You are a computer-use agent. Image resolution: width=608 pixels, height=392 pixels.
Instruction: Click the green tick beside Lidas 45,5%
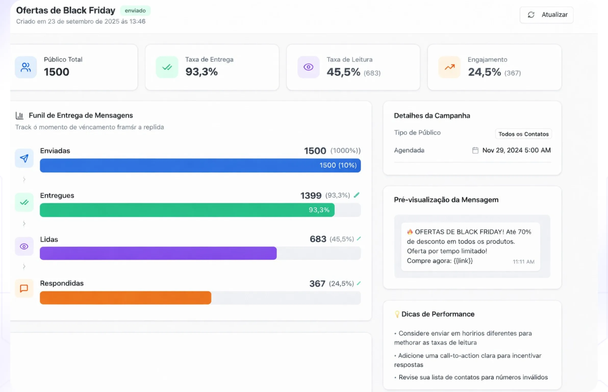(359, 239)
